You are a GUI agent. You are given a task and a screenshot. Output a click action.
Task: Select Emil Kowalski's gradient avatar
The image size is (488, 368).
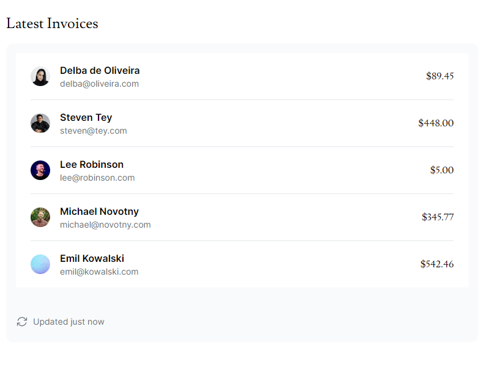point(40,264)
